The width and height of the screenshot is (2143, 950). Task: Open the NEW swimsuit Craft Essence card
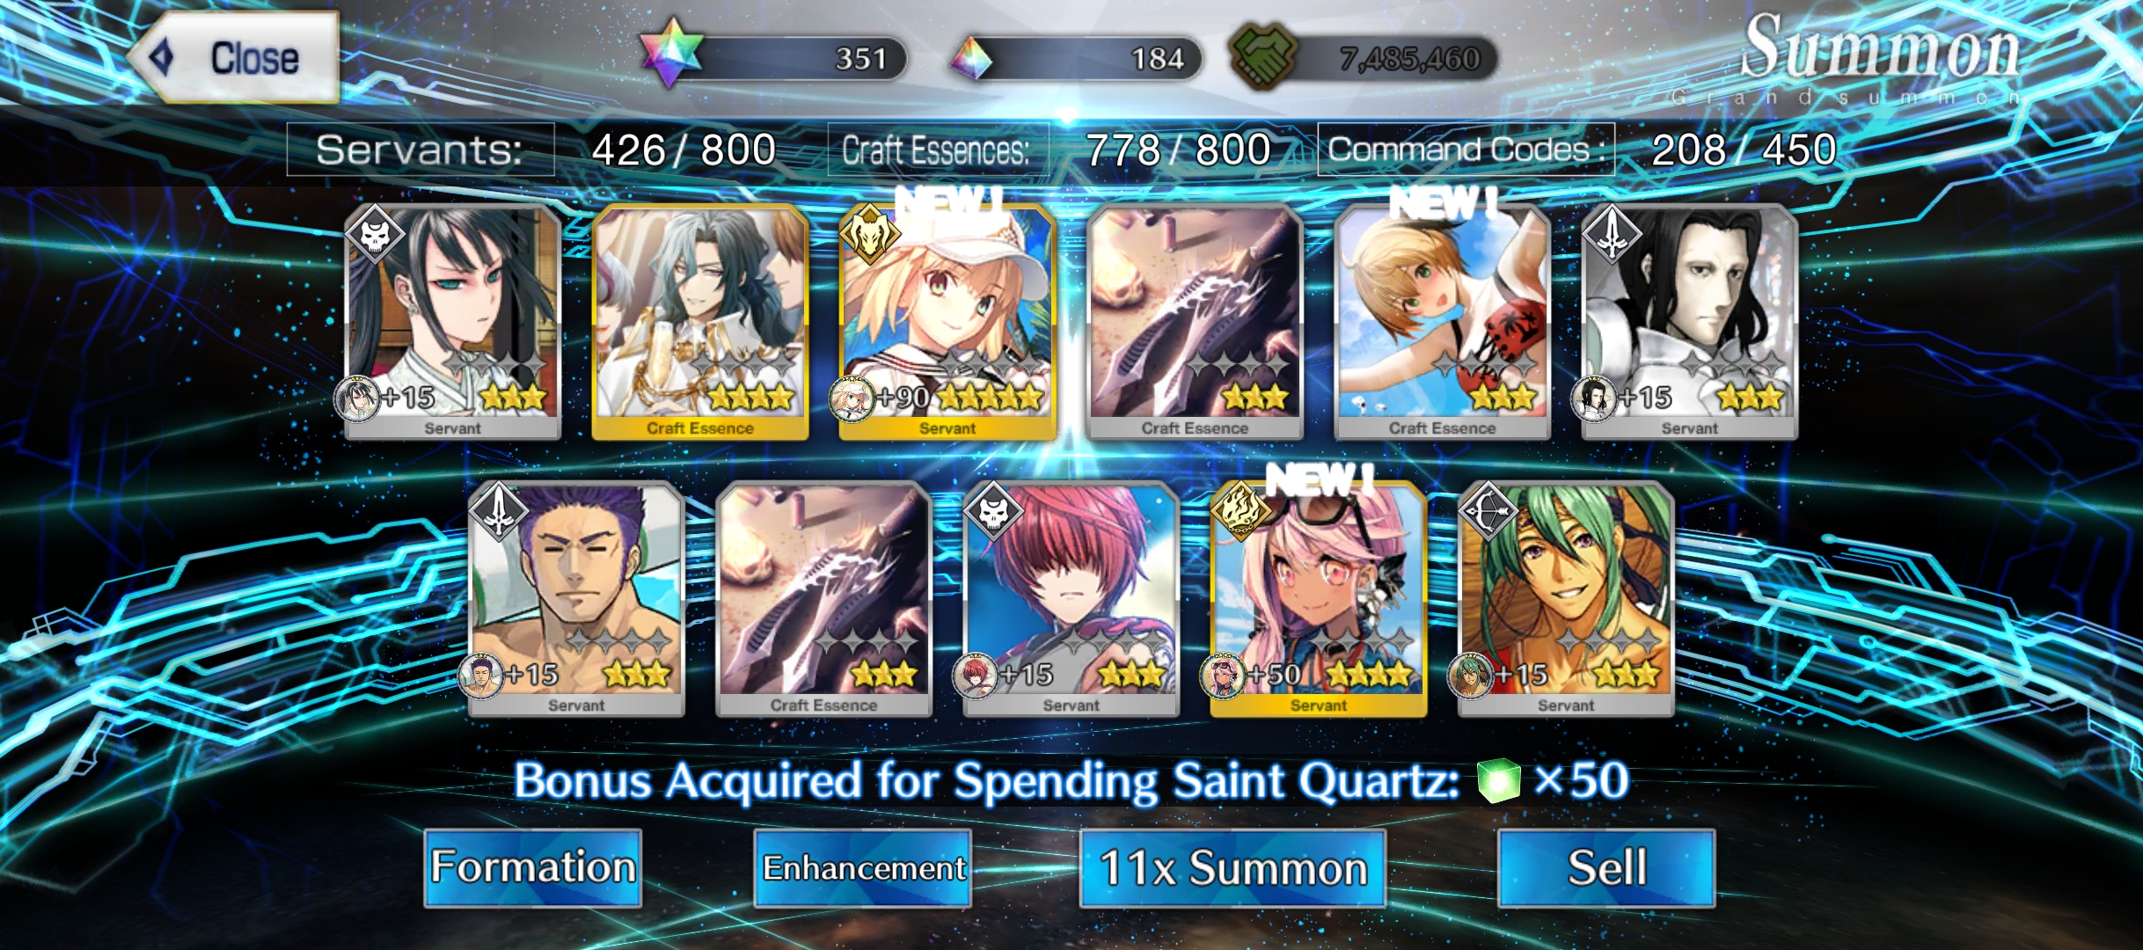[1442, 322]
